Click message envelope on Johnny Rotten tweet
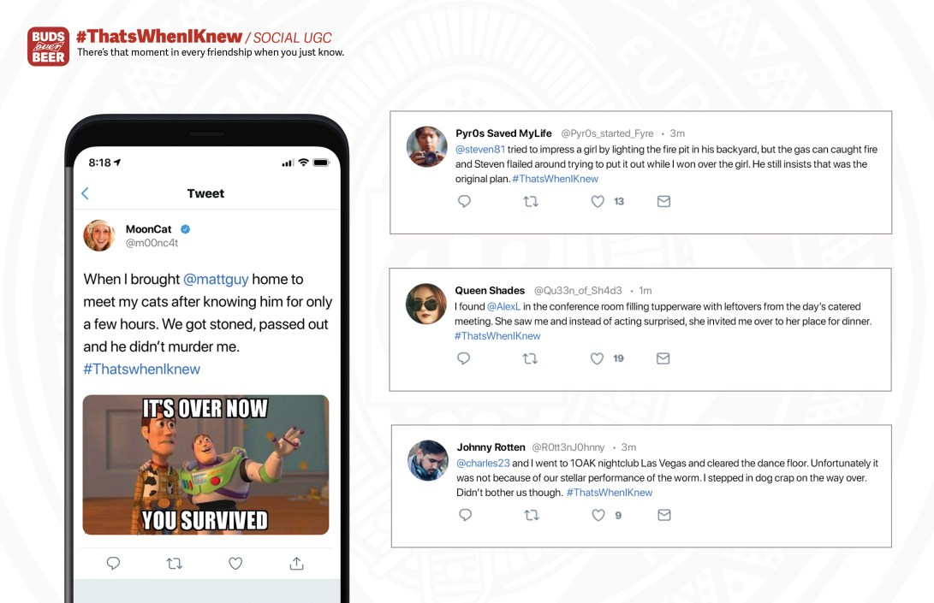Viewport: 934px width, 603px height. [x=664, y=515]
